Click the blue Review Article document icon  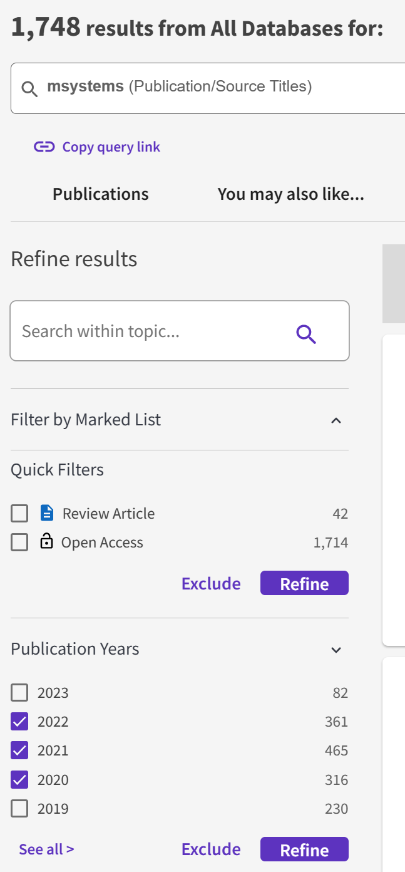point(47,514)
